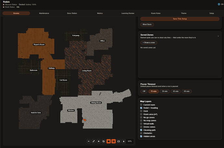Select the Cat Room on map
224x148 pixels.
pyautogui.click(x=63, y=80)
